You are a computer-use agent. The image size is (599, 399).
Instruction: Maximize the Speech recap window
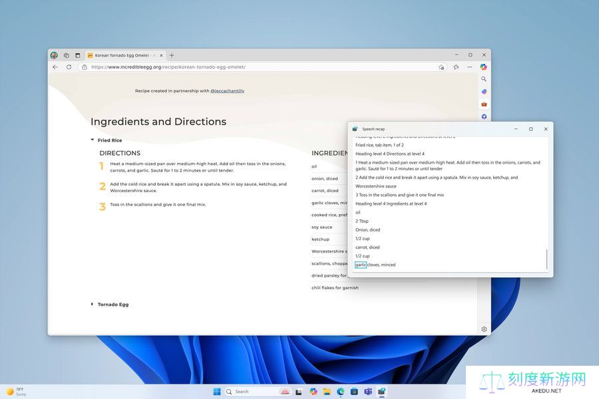[531, 129]
